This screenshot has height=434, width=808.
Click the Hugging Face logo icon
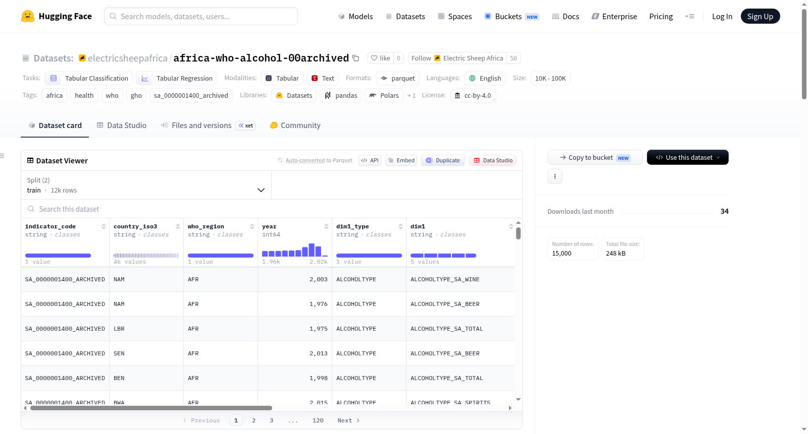tap(28, 16)
